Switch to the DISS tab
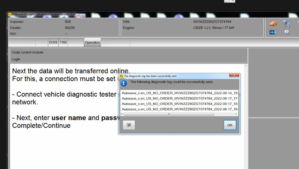This screenshot has height=169, width=299. pos(53,42)
